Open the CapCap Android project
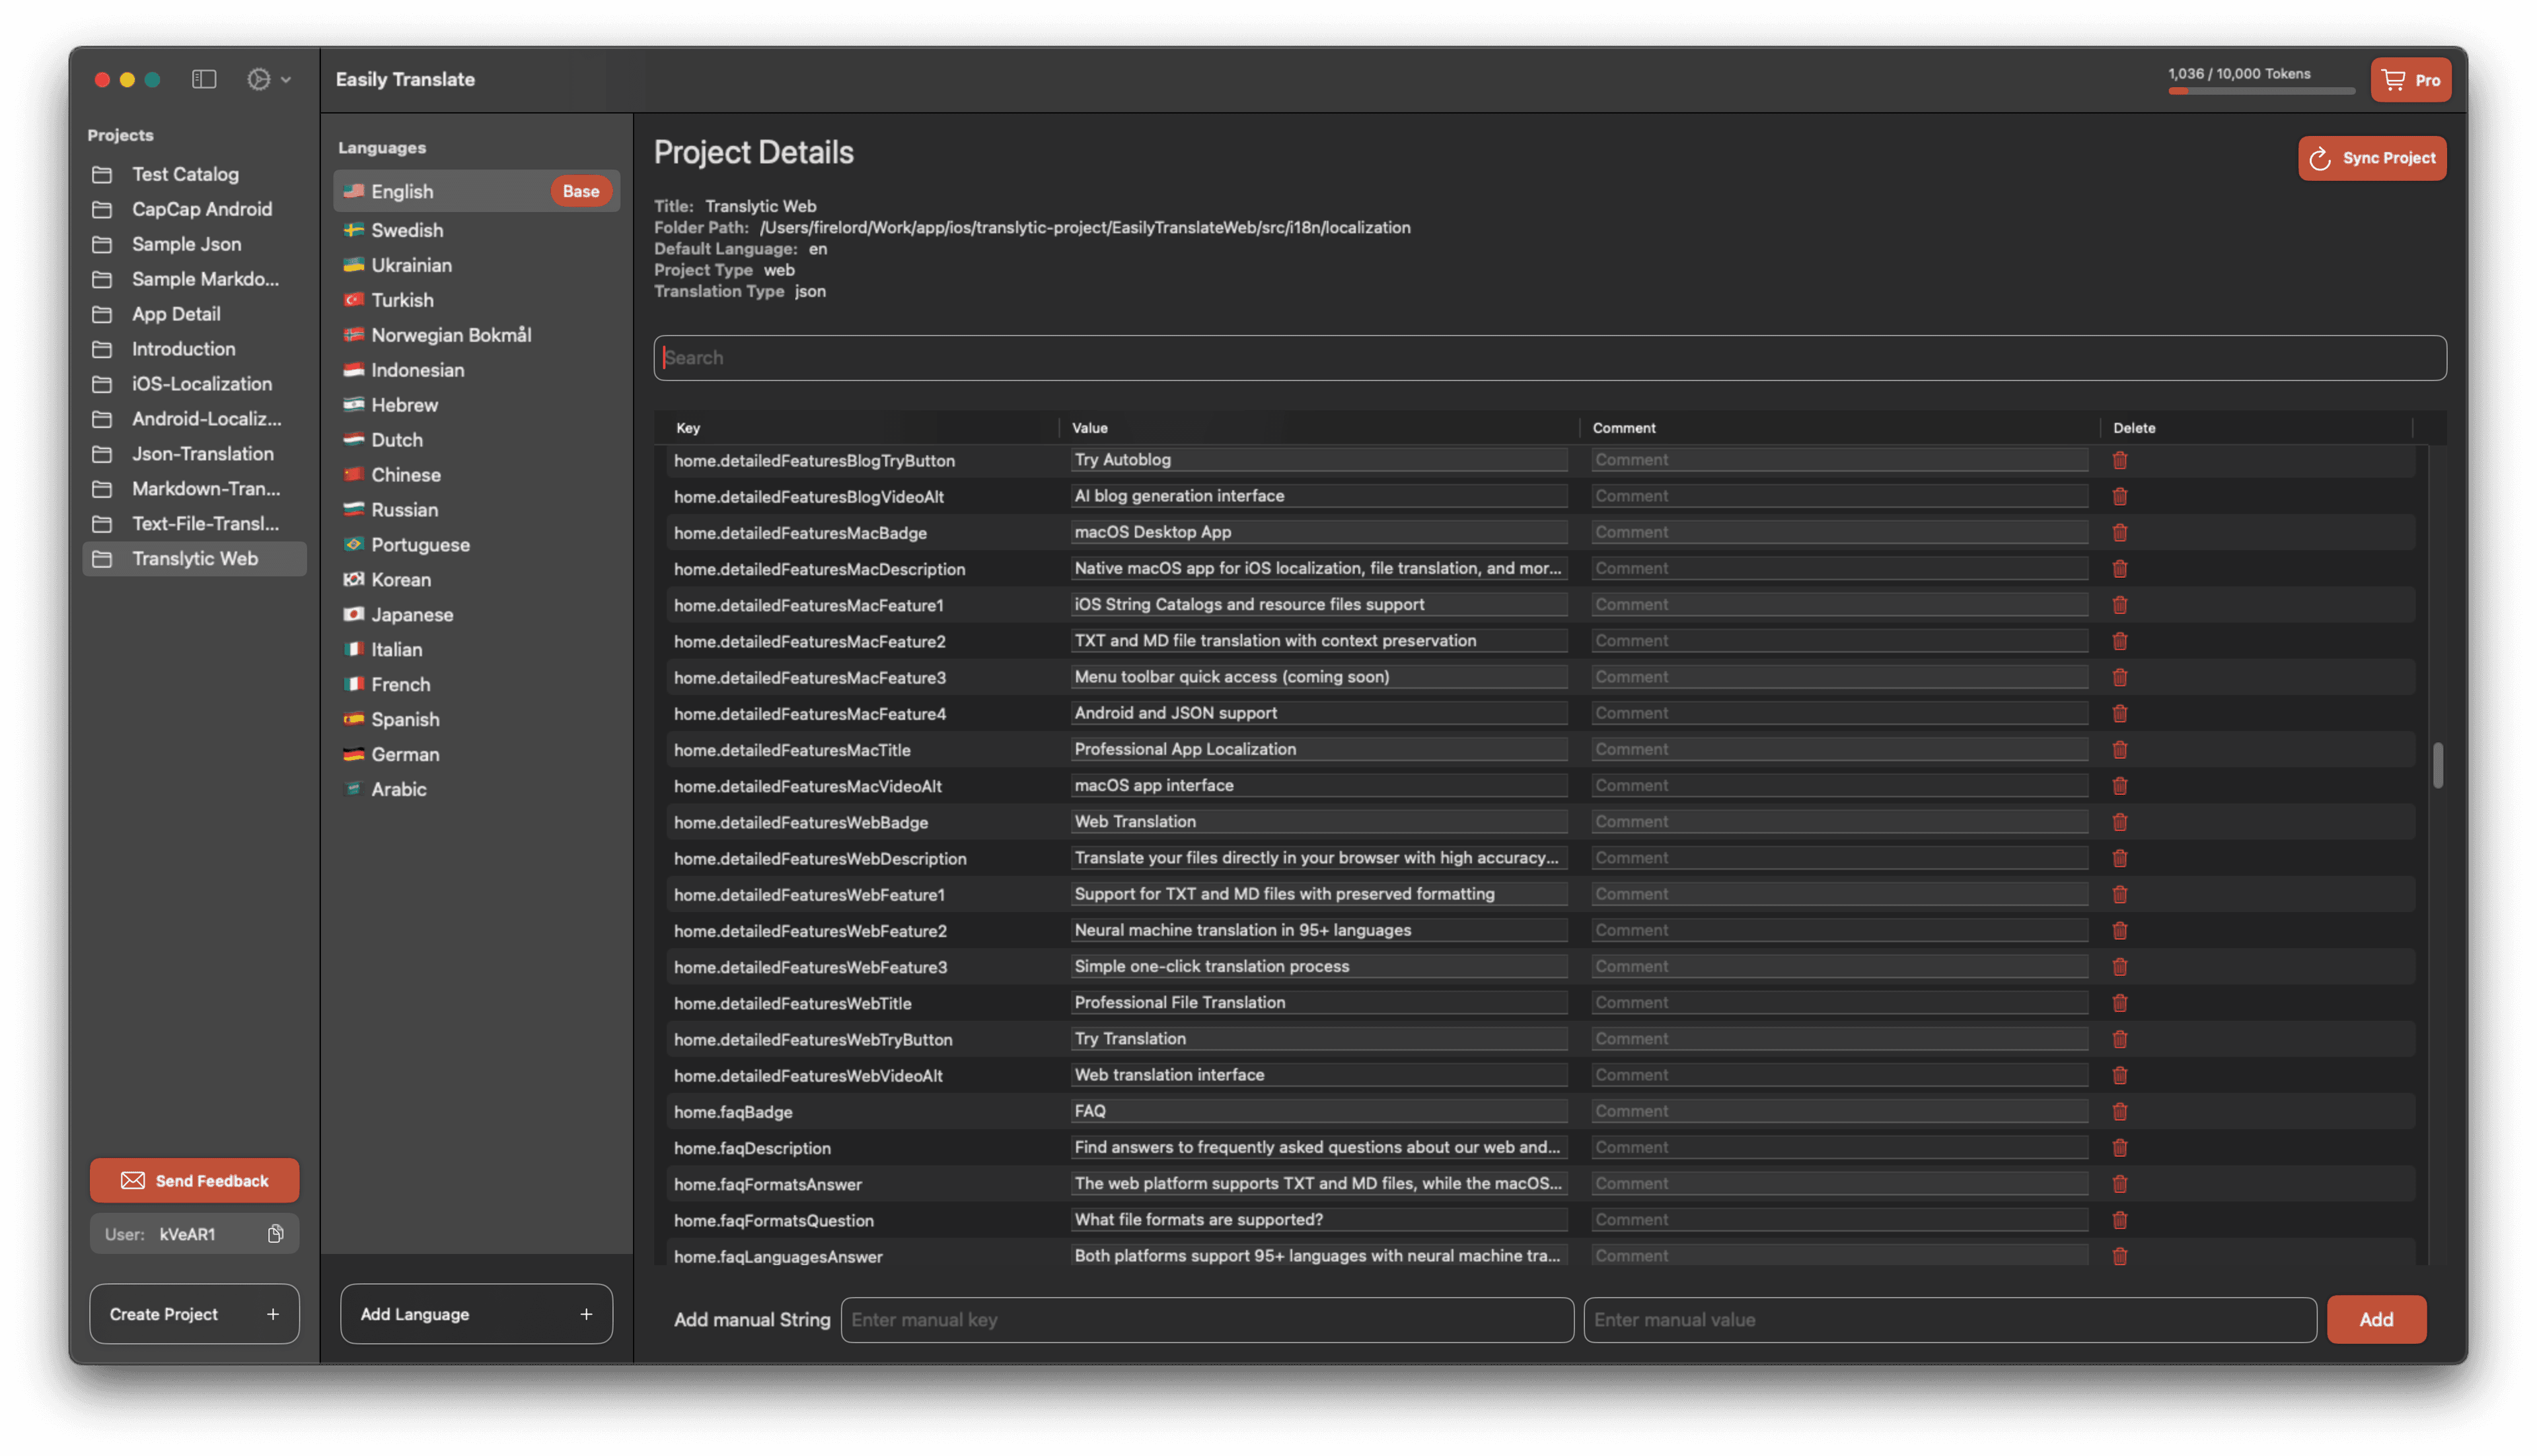 pyautogui.click(x=194, y=209)
